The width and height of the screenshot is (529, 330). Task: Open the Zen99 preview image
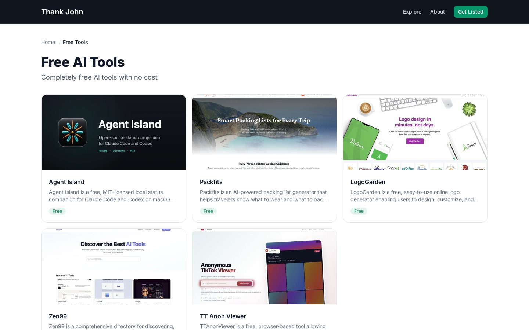pos(114,267)
